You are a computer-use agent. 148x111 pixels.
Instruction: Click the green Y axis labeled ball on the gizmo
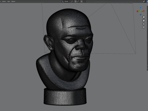coord(139,11)
